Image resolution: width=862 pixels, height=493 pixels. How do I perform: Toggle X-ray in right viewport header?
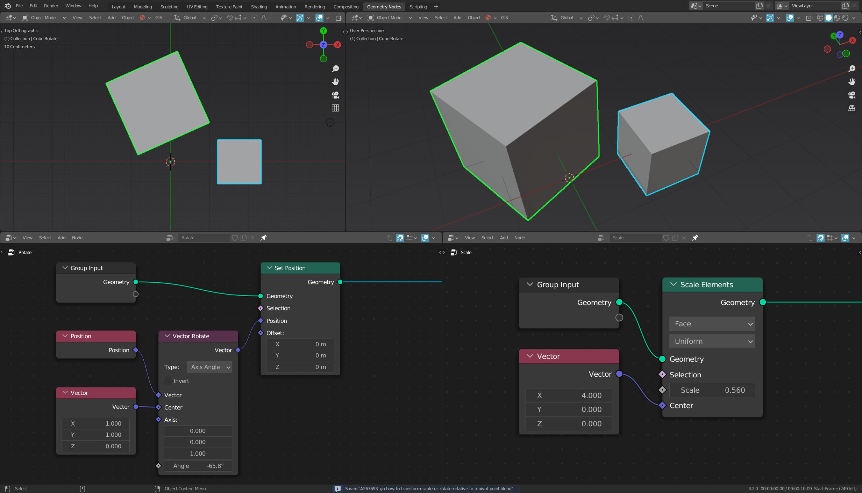[x=809, y=18]
